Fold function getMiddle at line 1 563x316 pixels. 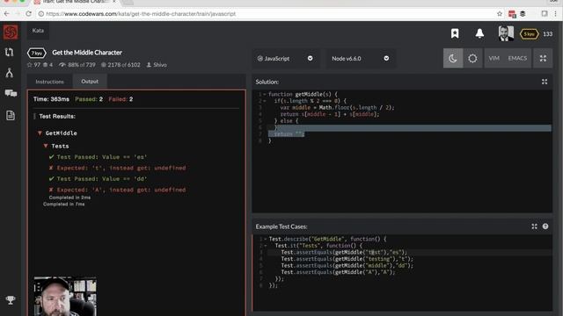265,94
